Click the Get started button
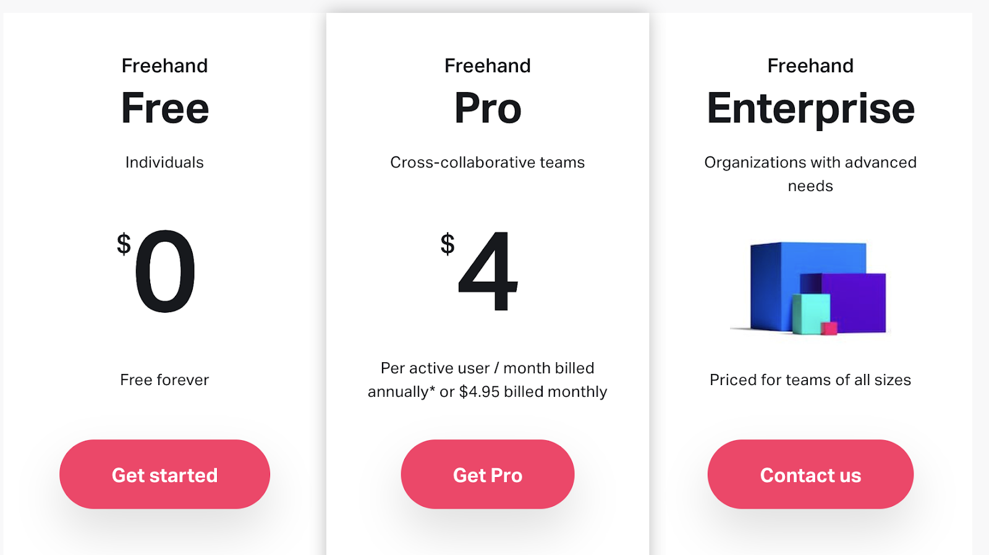The height and width of the screenshot is (555, 989). 164,474
